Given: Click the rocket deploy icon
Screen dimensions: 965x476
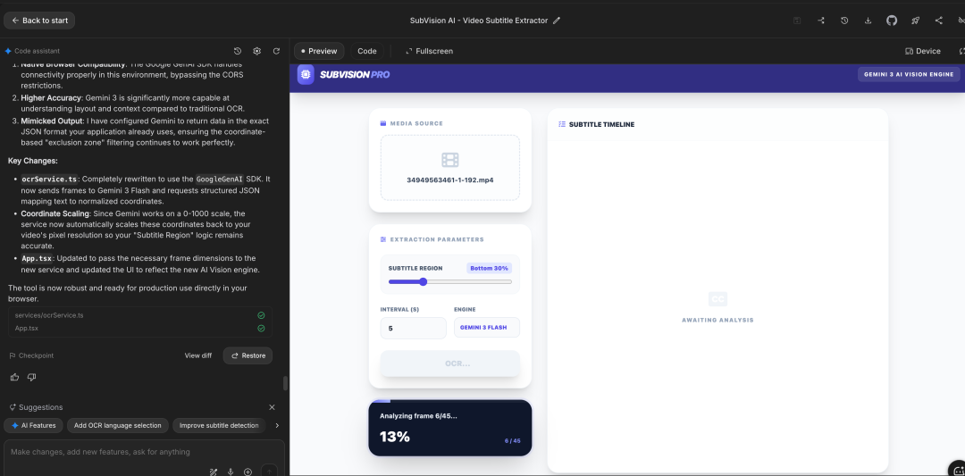Looking at the screenshot, I should 915,21.
